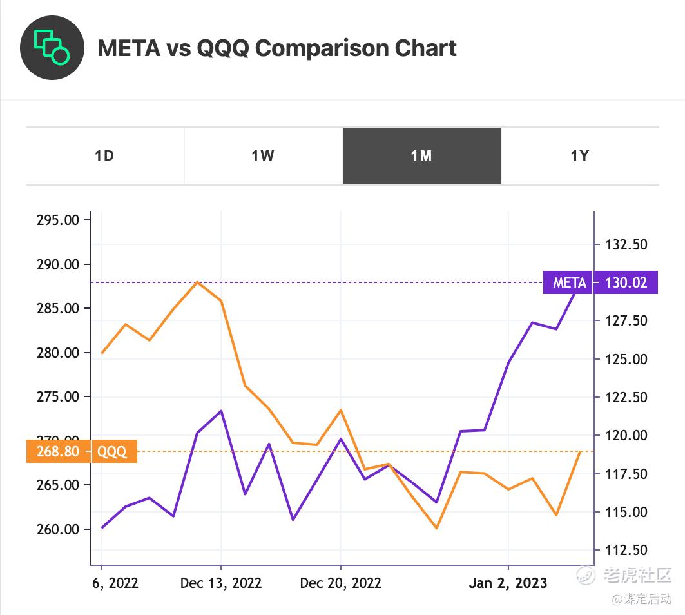Viewport: 685px width, 615px height.
Task: Click the Jan 2, 2023 date label
Action: click(508, 583)
